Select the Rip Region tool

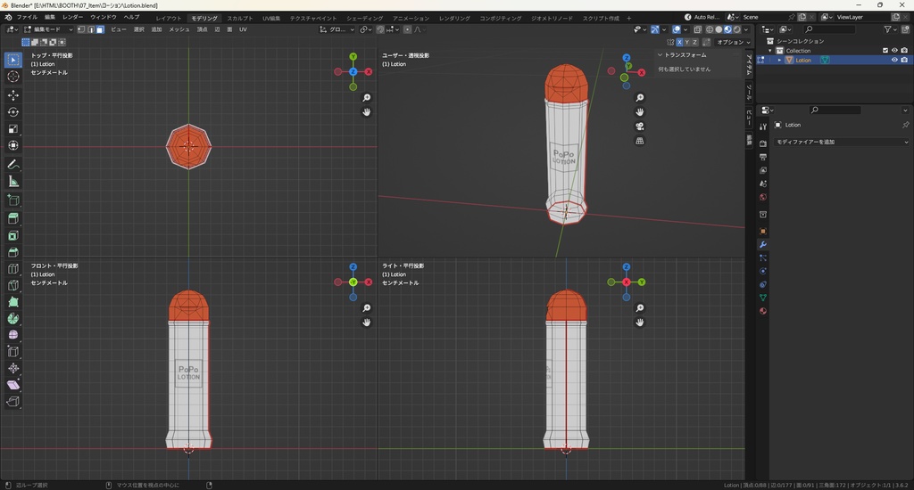coord(13,402)
